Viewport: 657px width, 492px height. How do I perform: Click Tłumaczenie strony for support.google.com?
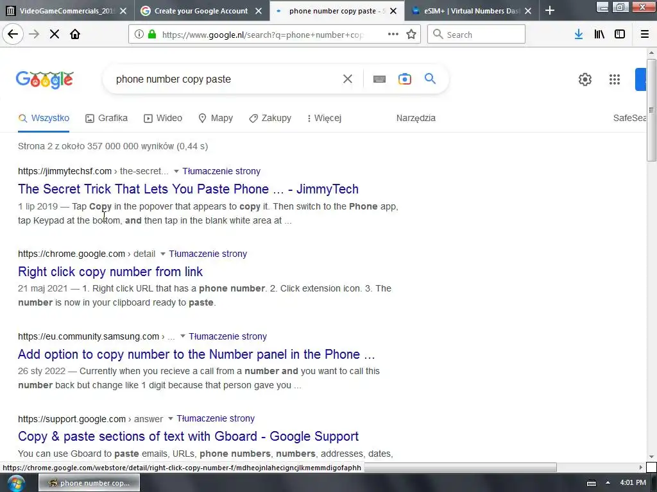pyautogui.click(x=216, y=418)
